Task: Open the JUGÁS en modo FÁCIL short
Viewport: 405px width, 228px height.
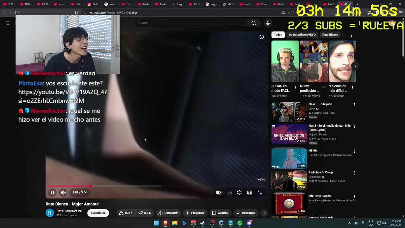Action: click(x=285, y=61)
